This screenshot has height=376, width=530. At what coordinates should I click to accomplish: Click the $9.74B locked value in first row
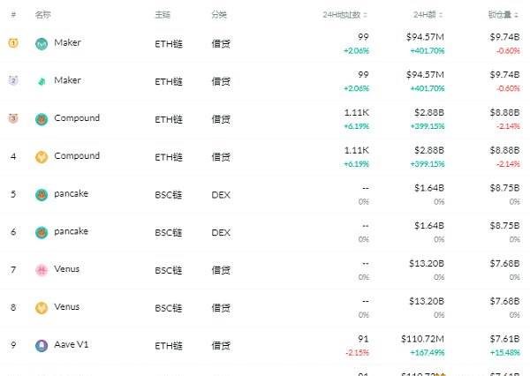pos(505,37)
